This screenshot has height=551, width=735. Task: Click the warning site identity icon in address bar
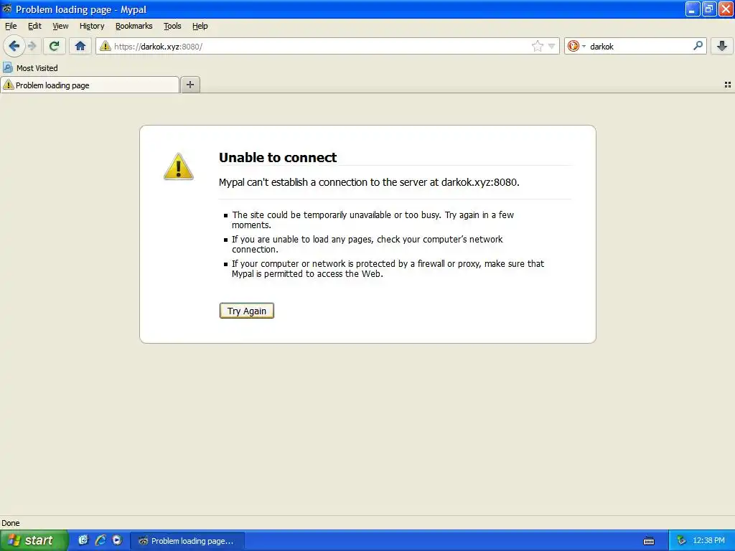pos(105,46)
